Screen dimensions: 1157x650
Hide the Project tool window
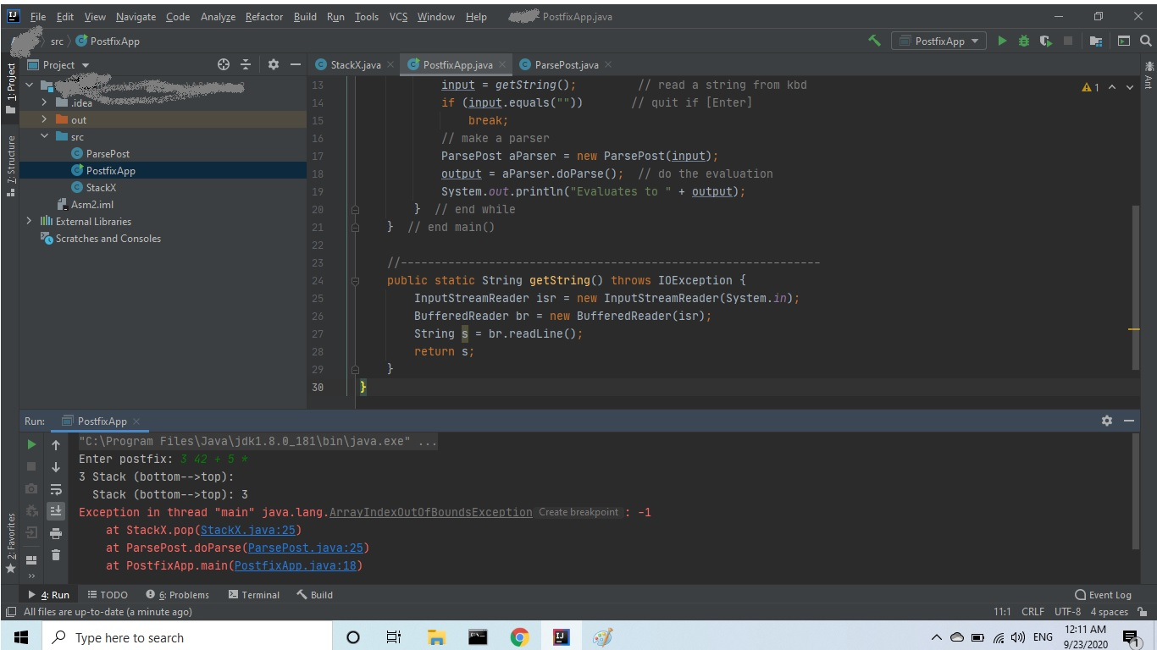click(x=295, y=64)
